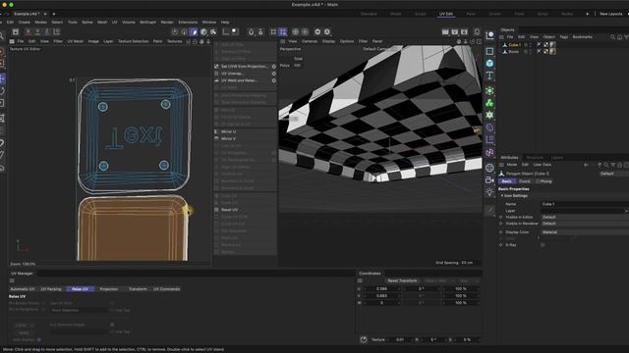Click the highlighted polygon mode toolbar icon
The height and width of the screenshot is (353, 629).
194,31
